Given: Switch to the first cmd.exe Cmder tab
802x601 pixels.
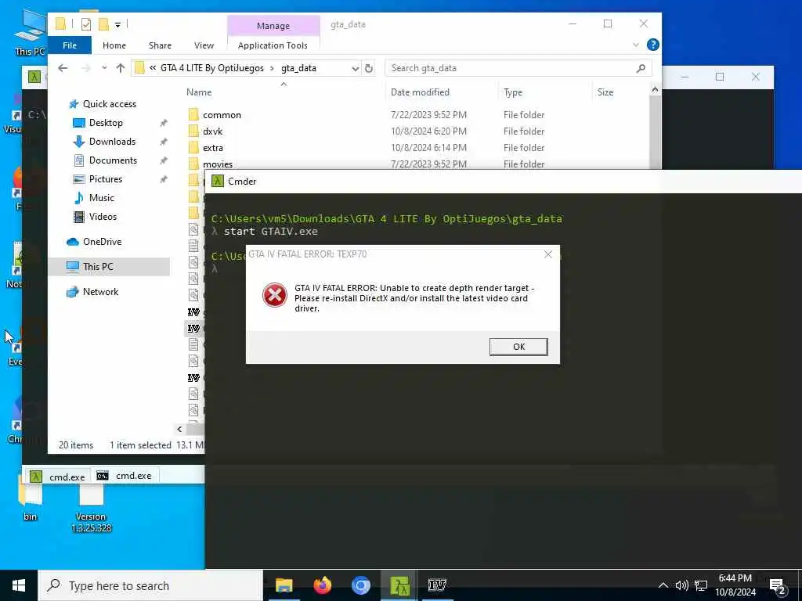Looking at the screenshot, I should (x=58, y=477).
